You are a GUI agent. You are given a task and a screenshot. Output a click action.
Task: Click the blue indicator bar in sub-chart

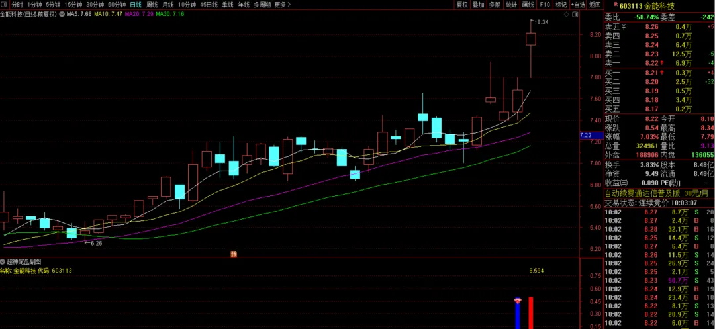coord(518,314)
